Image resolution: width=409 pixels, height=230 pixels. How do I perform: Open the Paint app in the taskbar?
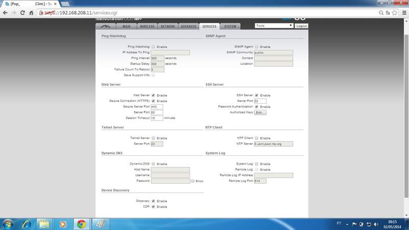(x=101, y=224)
